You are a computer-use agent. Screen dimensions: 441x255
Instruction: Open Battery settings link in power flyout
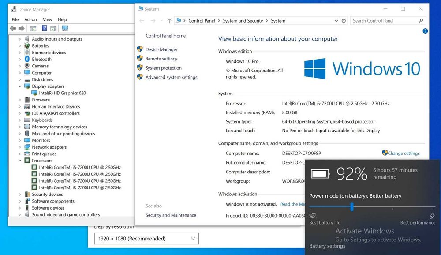tap(327, 246)
